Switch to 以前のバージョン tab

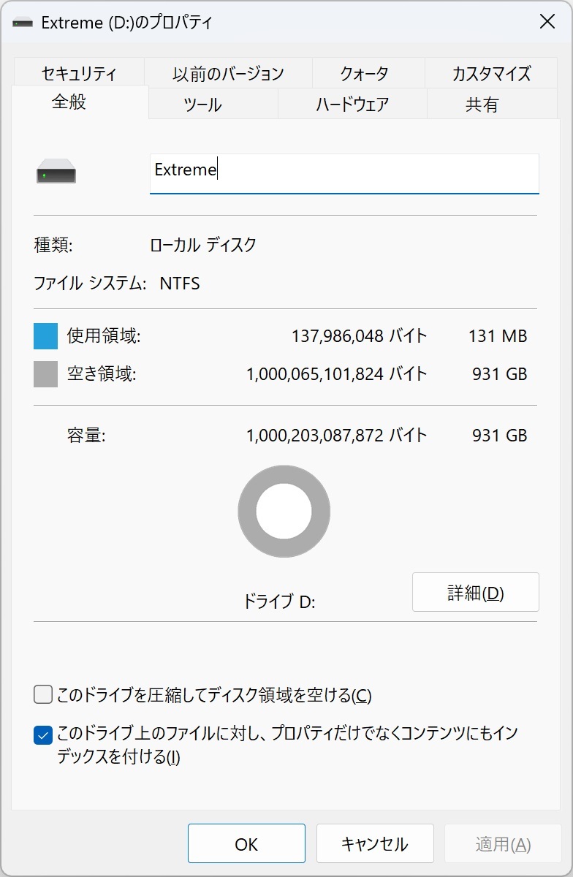click(x=228, y=74)
